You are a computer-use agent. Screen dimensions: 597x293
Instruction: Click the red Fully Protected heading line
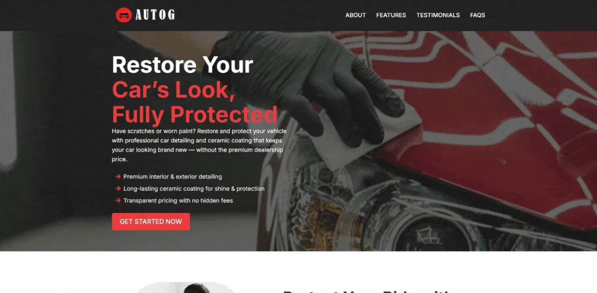click(195, 114)
